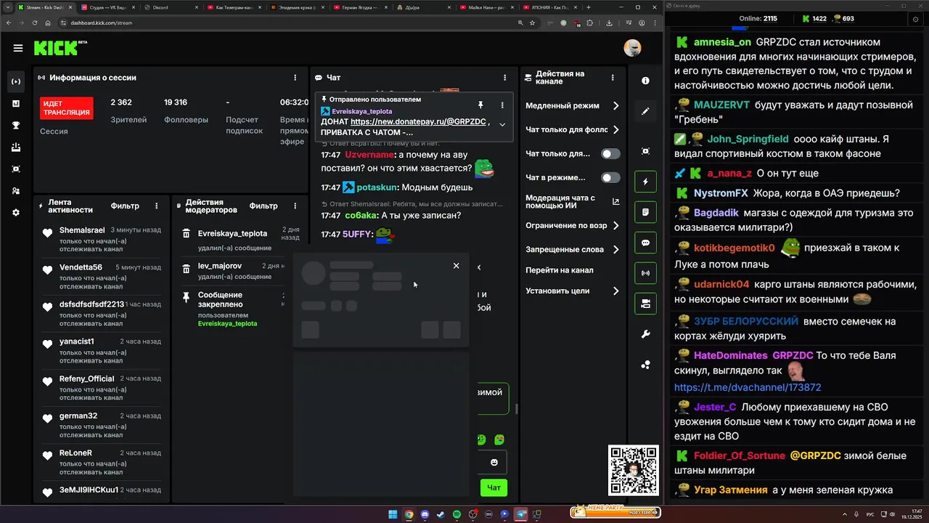
Task: Open the hamburger menu beside the Kick logo
Action: [17, 49]
